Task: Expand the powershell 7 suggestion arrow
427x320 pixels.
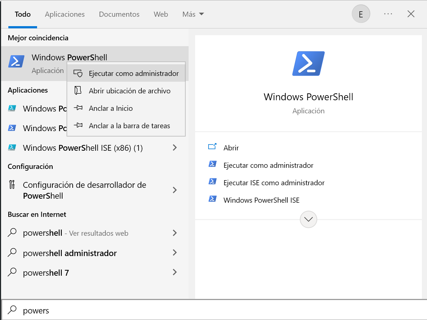Action: pos(175,272)
